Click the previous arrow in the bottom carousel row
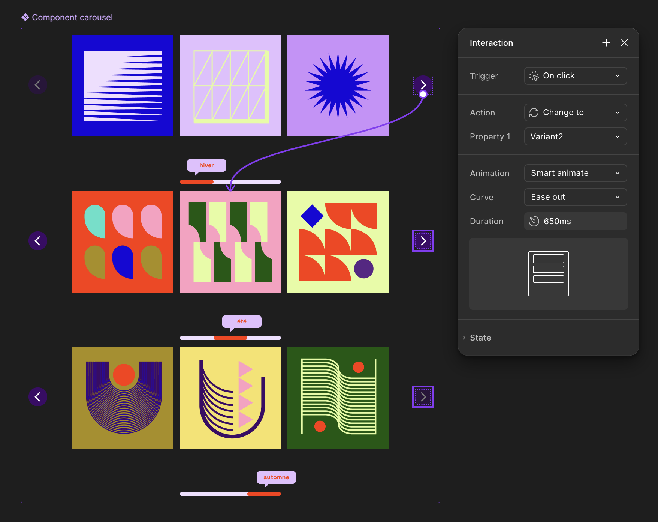 (x=37, y=397)
